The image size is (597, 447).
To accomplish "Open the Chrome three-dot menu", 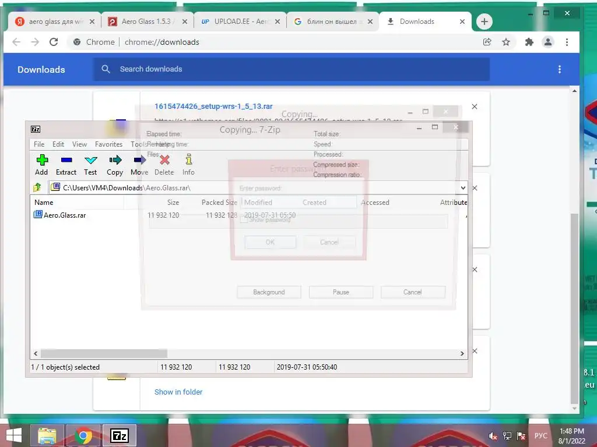I will tap(567, 42).
